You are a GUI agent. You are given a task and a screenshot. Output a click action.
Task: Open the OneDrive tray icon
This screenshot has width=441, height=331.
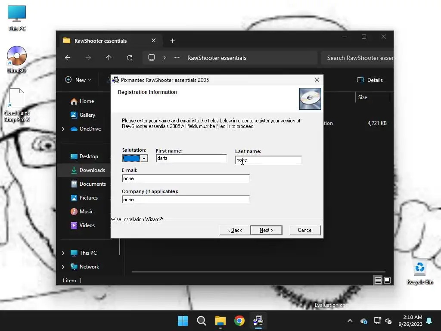coord(363,321)
